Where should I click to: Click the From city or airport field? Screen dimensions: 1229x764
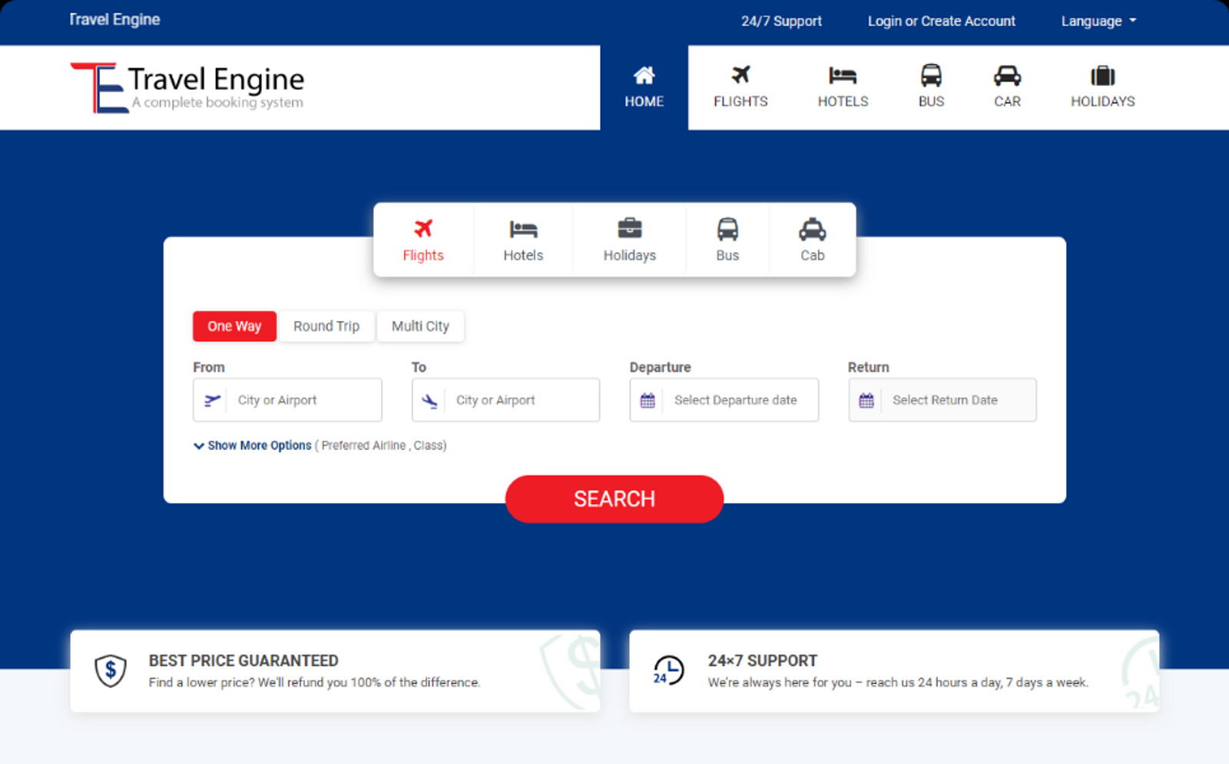[300, 400]
